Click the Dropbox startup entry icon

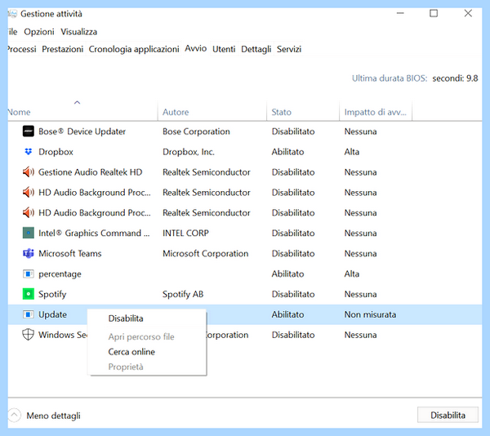pos(28,152)
